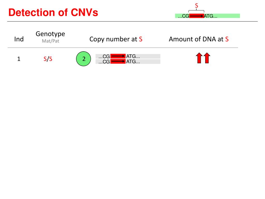Screen dimensions: 265x199
Task: Click the red segment in upper gray sequence
Action: coord(118,56)
